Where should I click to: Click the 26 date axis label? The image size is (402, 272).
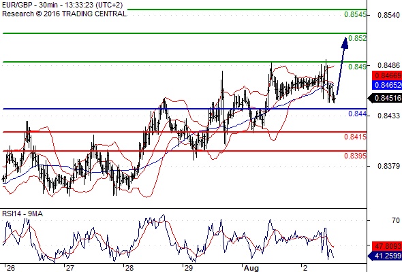tap(11, 268)
